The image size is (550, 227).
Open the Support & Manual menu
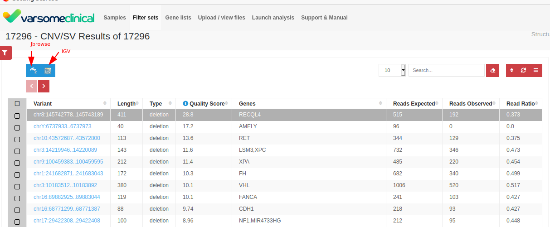[324, 18]
